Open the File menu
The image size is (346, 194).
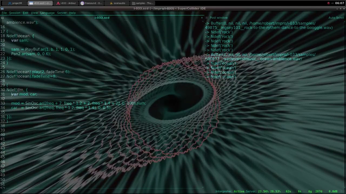(x=4, y=13)
